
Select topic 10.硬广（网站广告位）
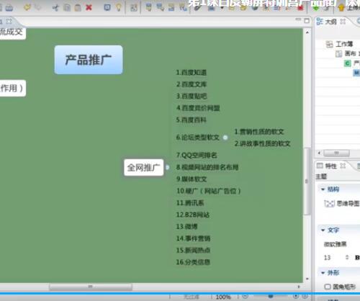[209, 191]
